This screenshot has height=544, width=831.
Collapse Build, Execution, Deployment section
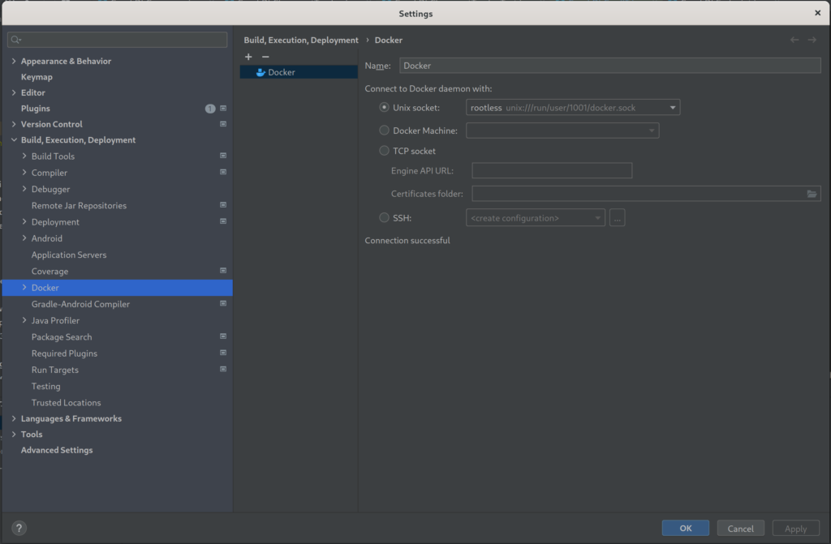pos(14,139)
